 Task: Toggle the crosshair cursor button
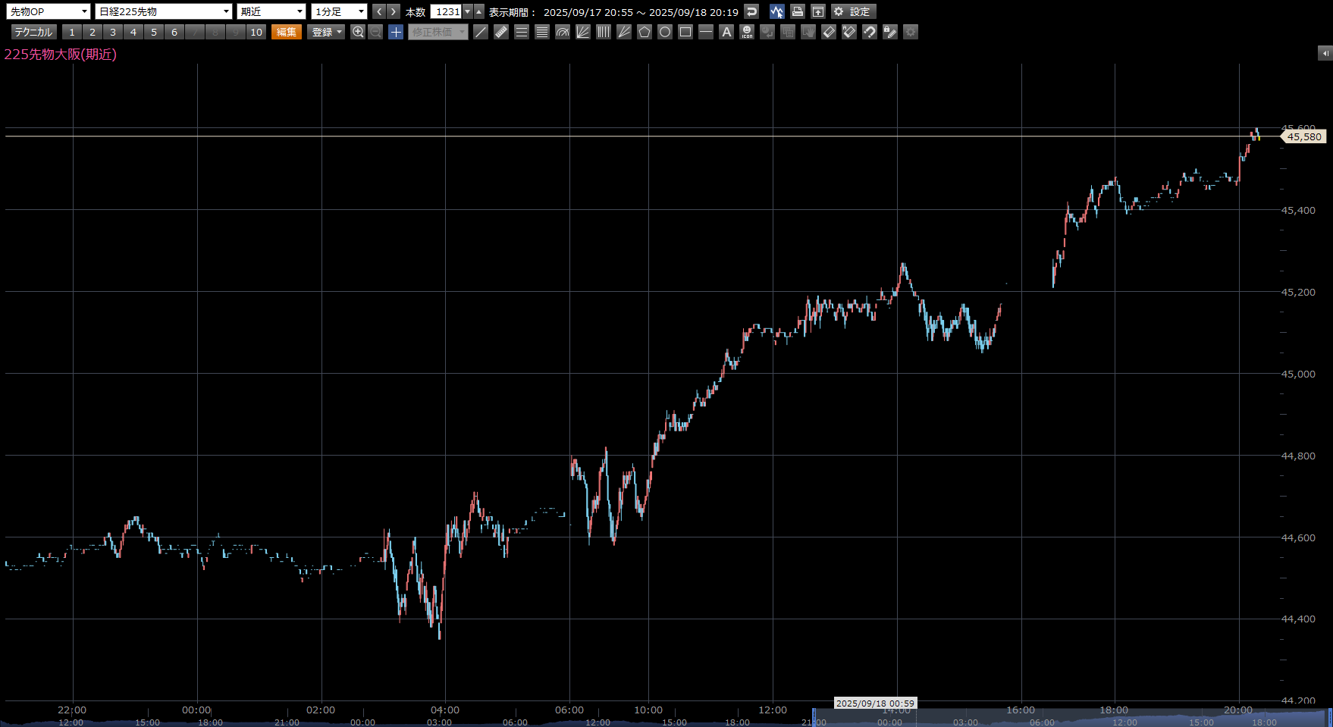[396, 32]
